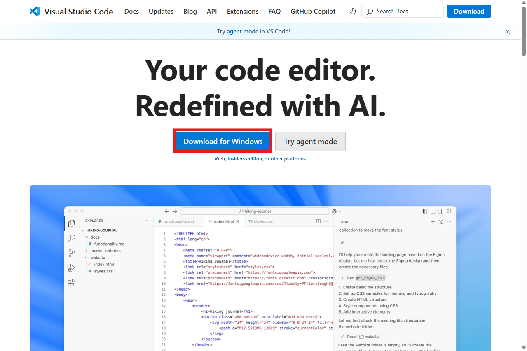Click the Download button in header

469,12
